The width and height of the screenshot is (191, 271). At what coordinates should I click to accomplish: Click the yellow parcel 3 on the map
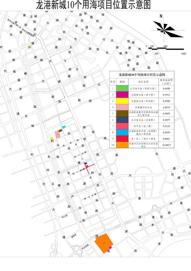[x=51, y=139]
